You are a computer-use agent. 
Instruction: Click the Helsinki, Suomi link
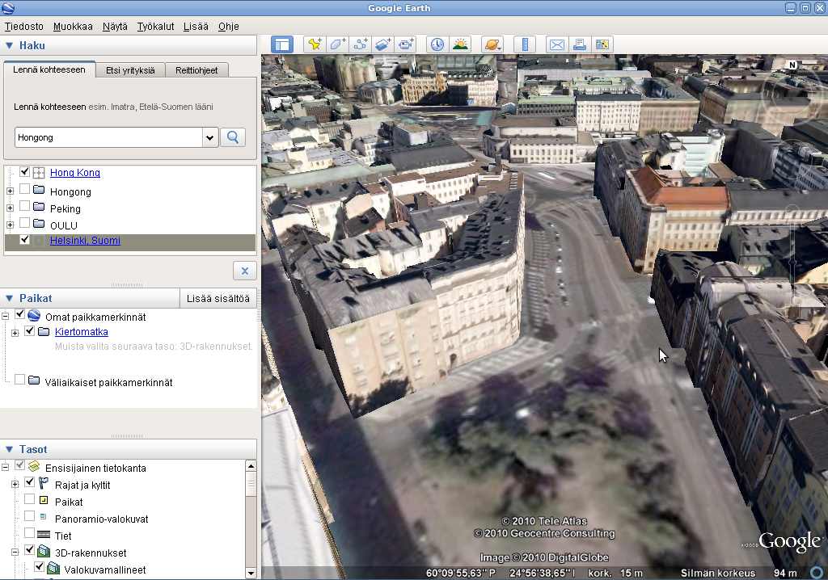(x=85, y=241)
